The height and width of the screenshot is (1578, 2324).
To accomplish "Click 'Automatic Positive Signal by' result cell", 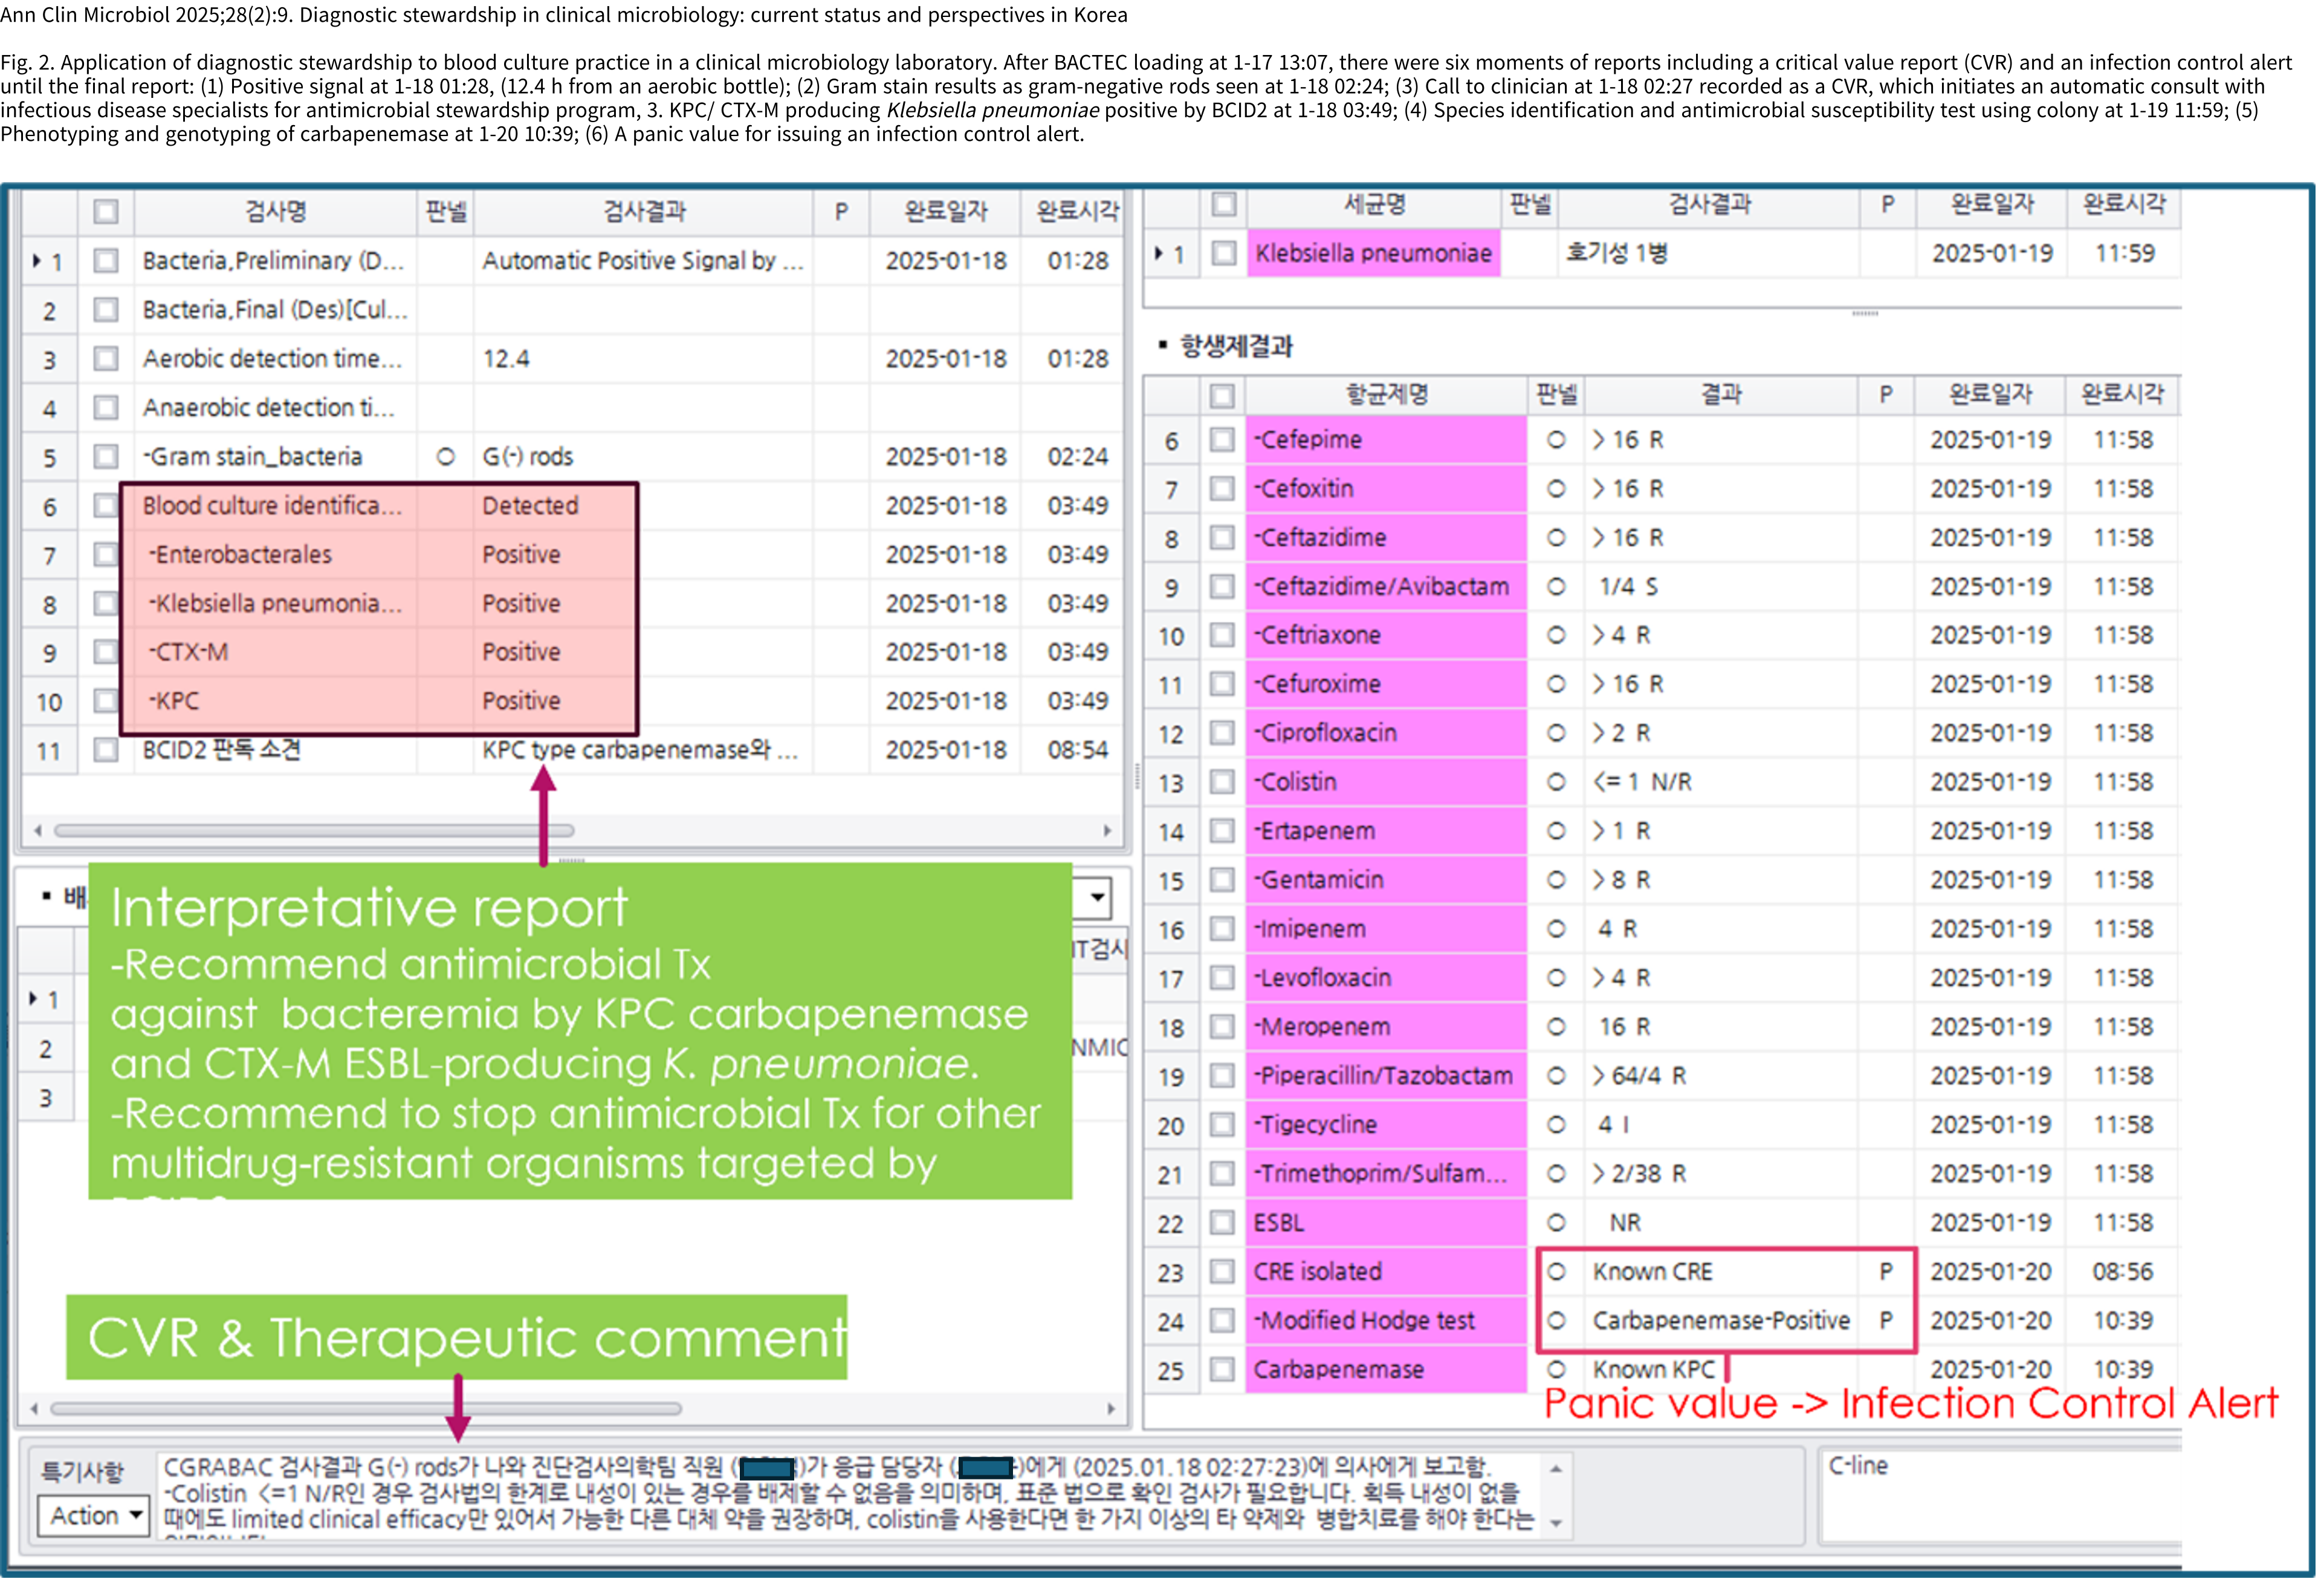I will (x=643, y=261).
